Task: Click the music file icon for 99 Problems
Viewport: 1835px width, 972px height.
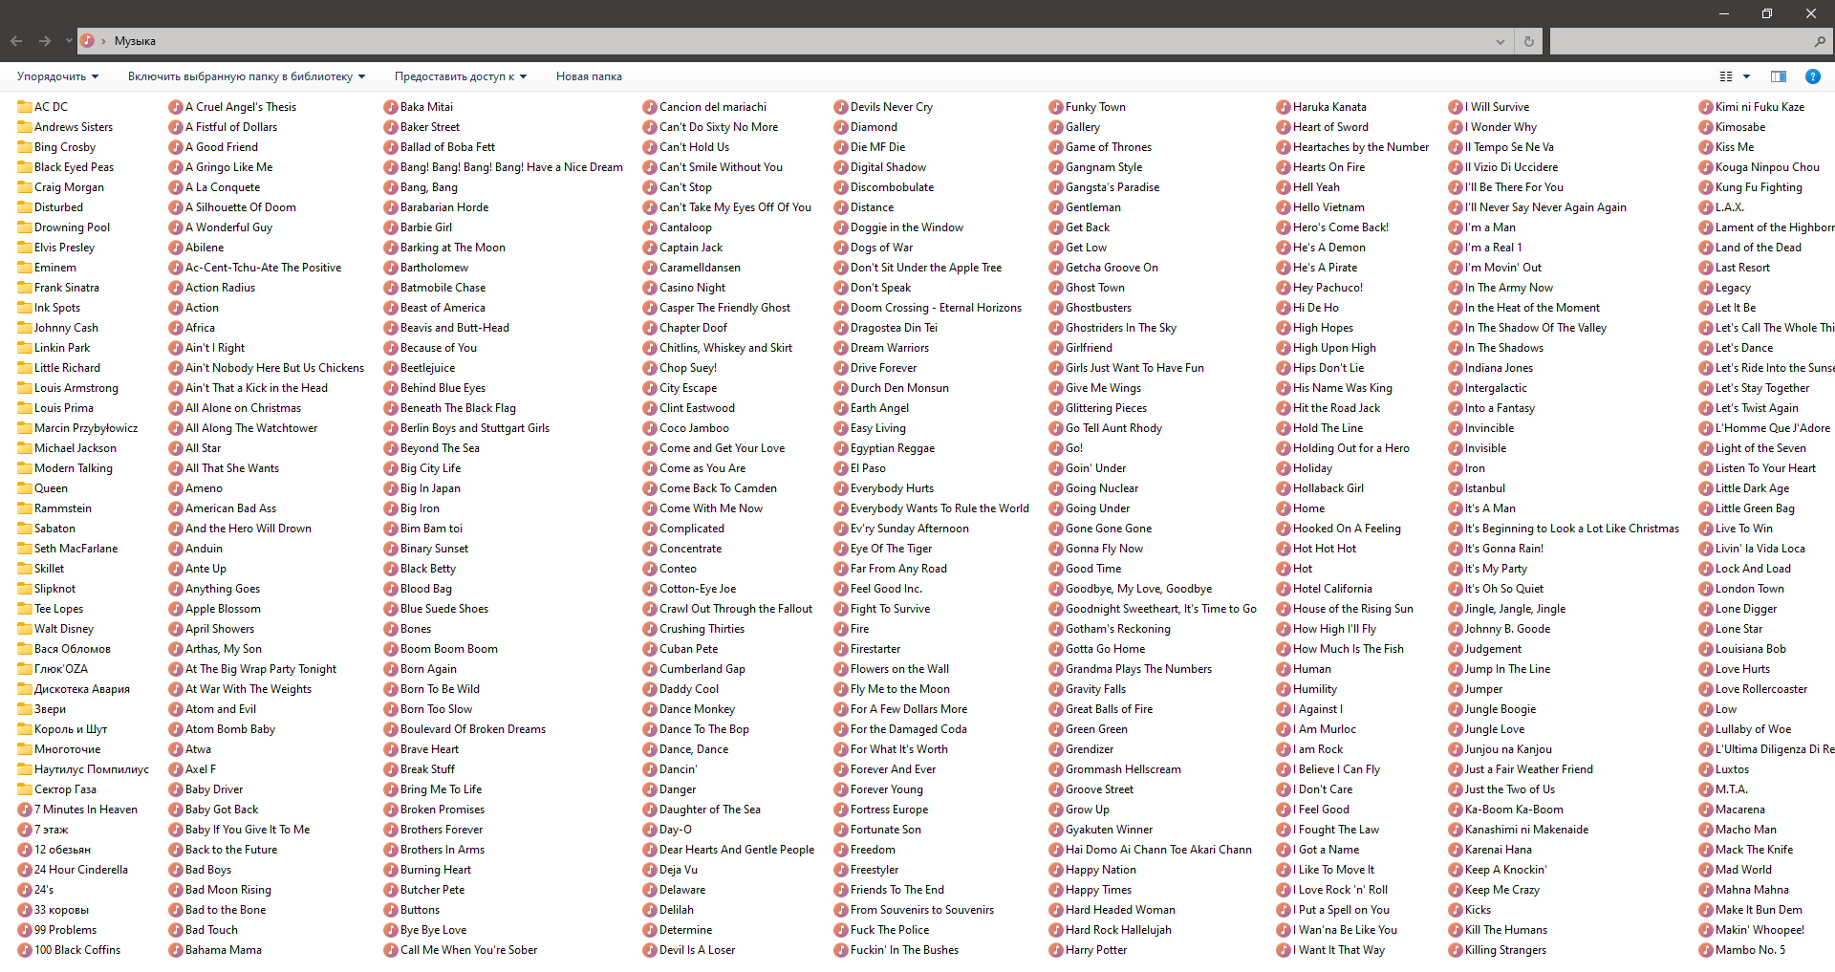Action: pyautogui.click(x=25, y=930)
